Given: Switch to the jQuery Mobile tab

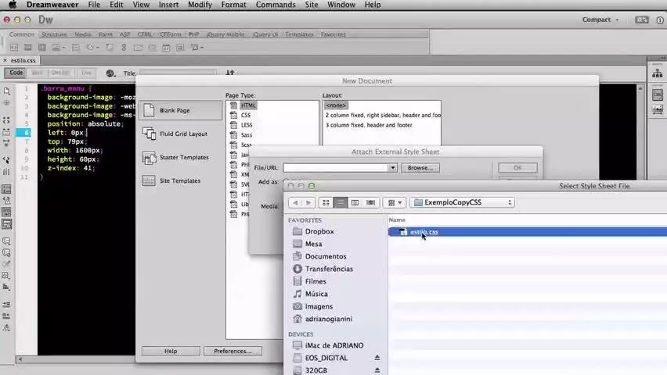Looking at the screenshot, I should click(225, 34).
